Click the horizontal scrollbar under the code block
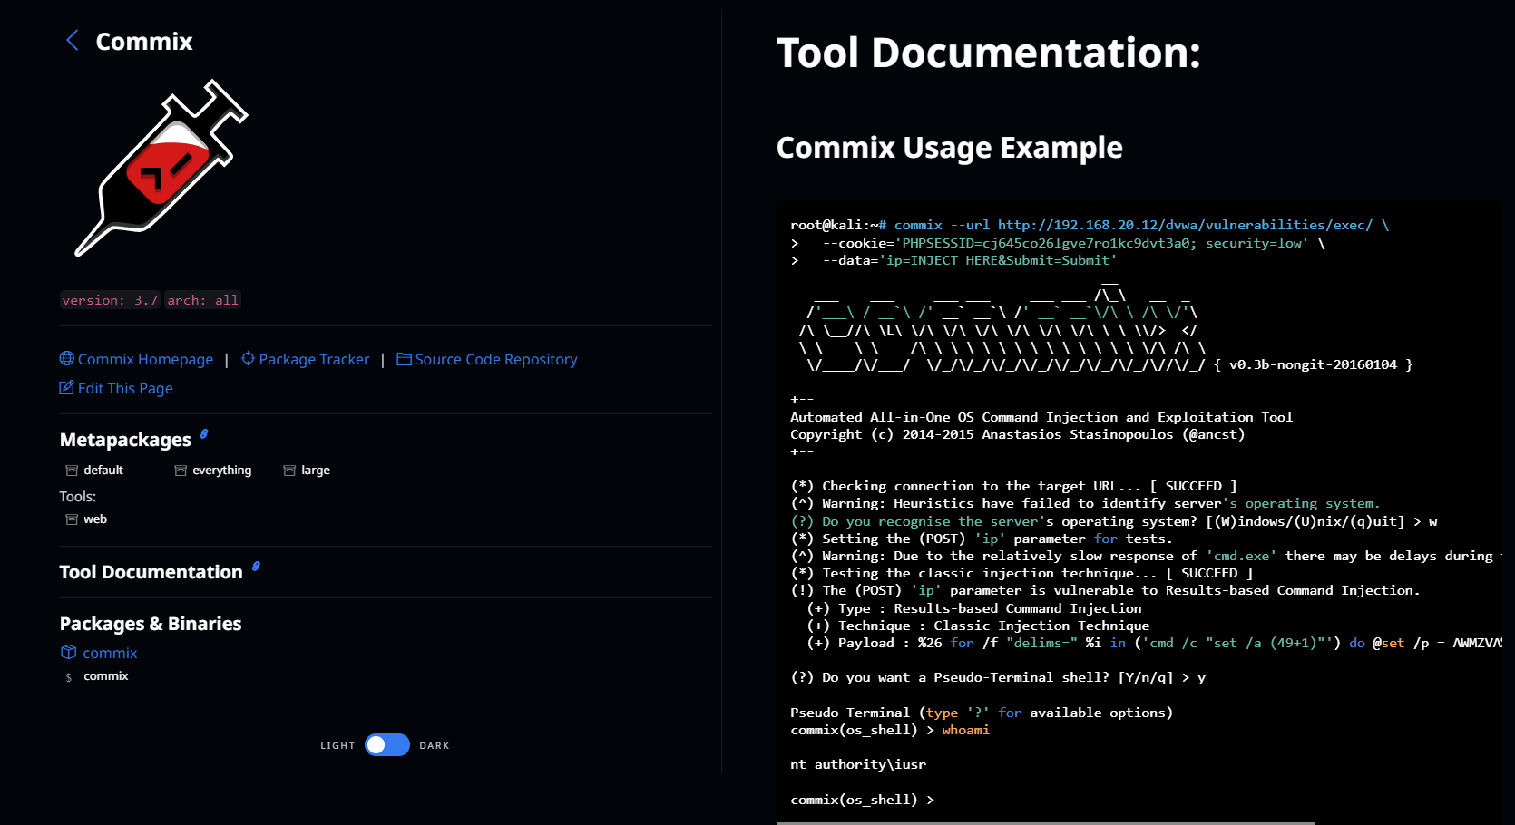Screen dimensions: 1515x825 pos(1043,821)
